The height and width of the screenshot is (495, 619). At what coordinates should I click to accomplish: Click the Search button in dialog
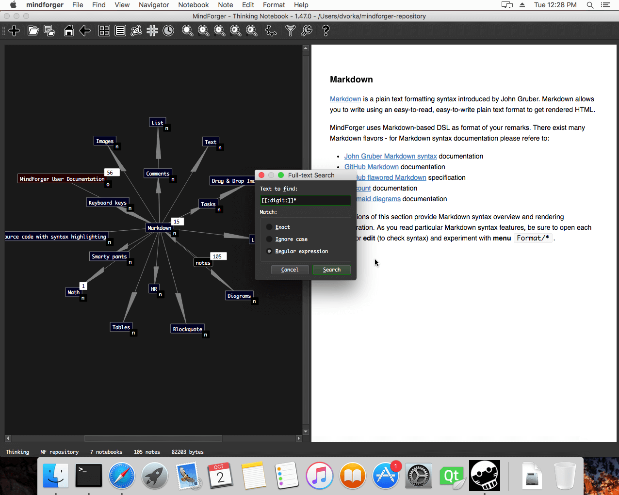331,270
